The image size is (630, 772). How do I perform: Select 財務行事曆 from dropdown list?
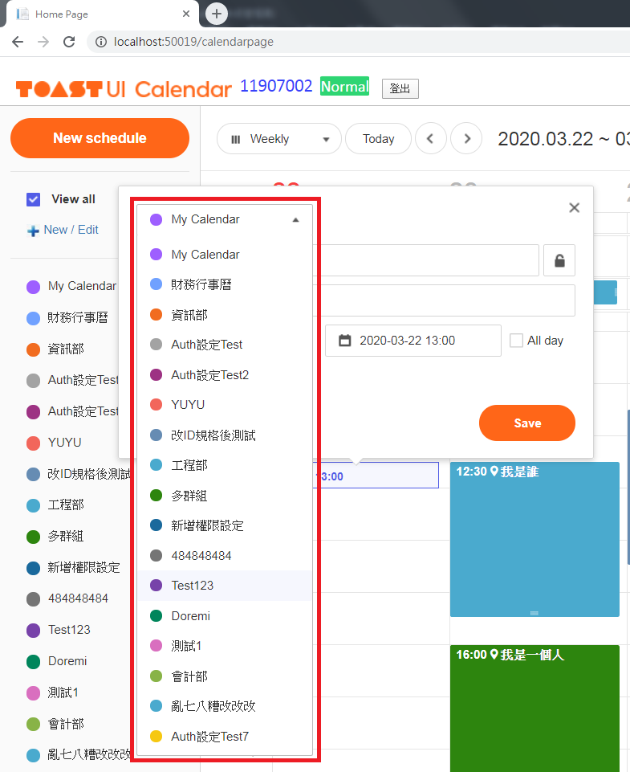pyautogui.click(x=225, y=284)
